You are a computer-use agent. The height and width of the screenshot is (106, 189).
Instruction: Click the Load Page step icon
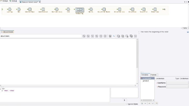[10, 9]
